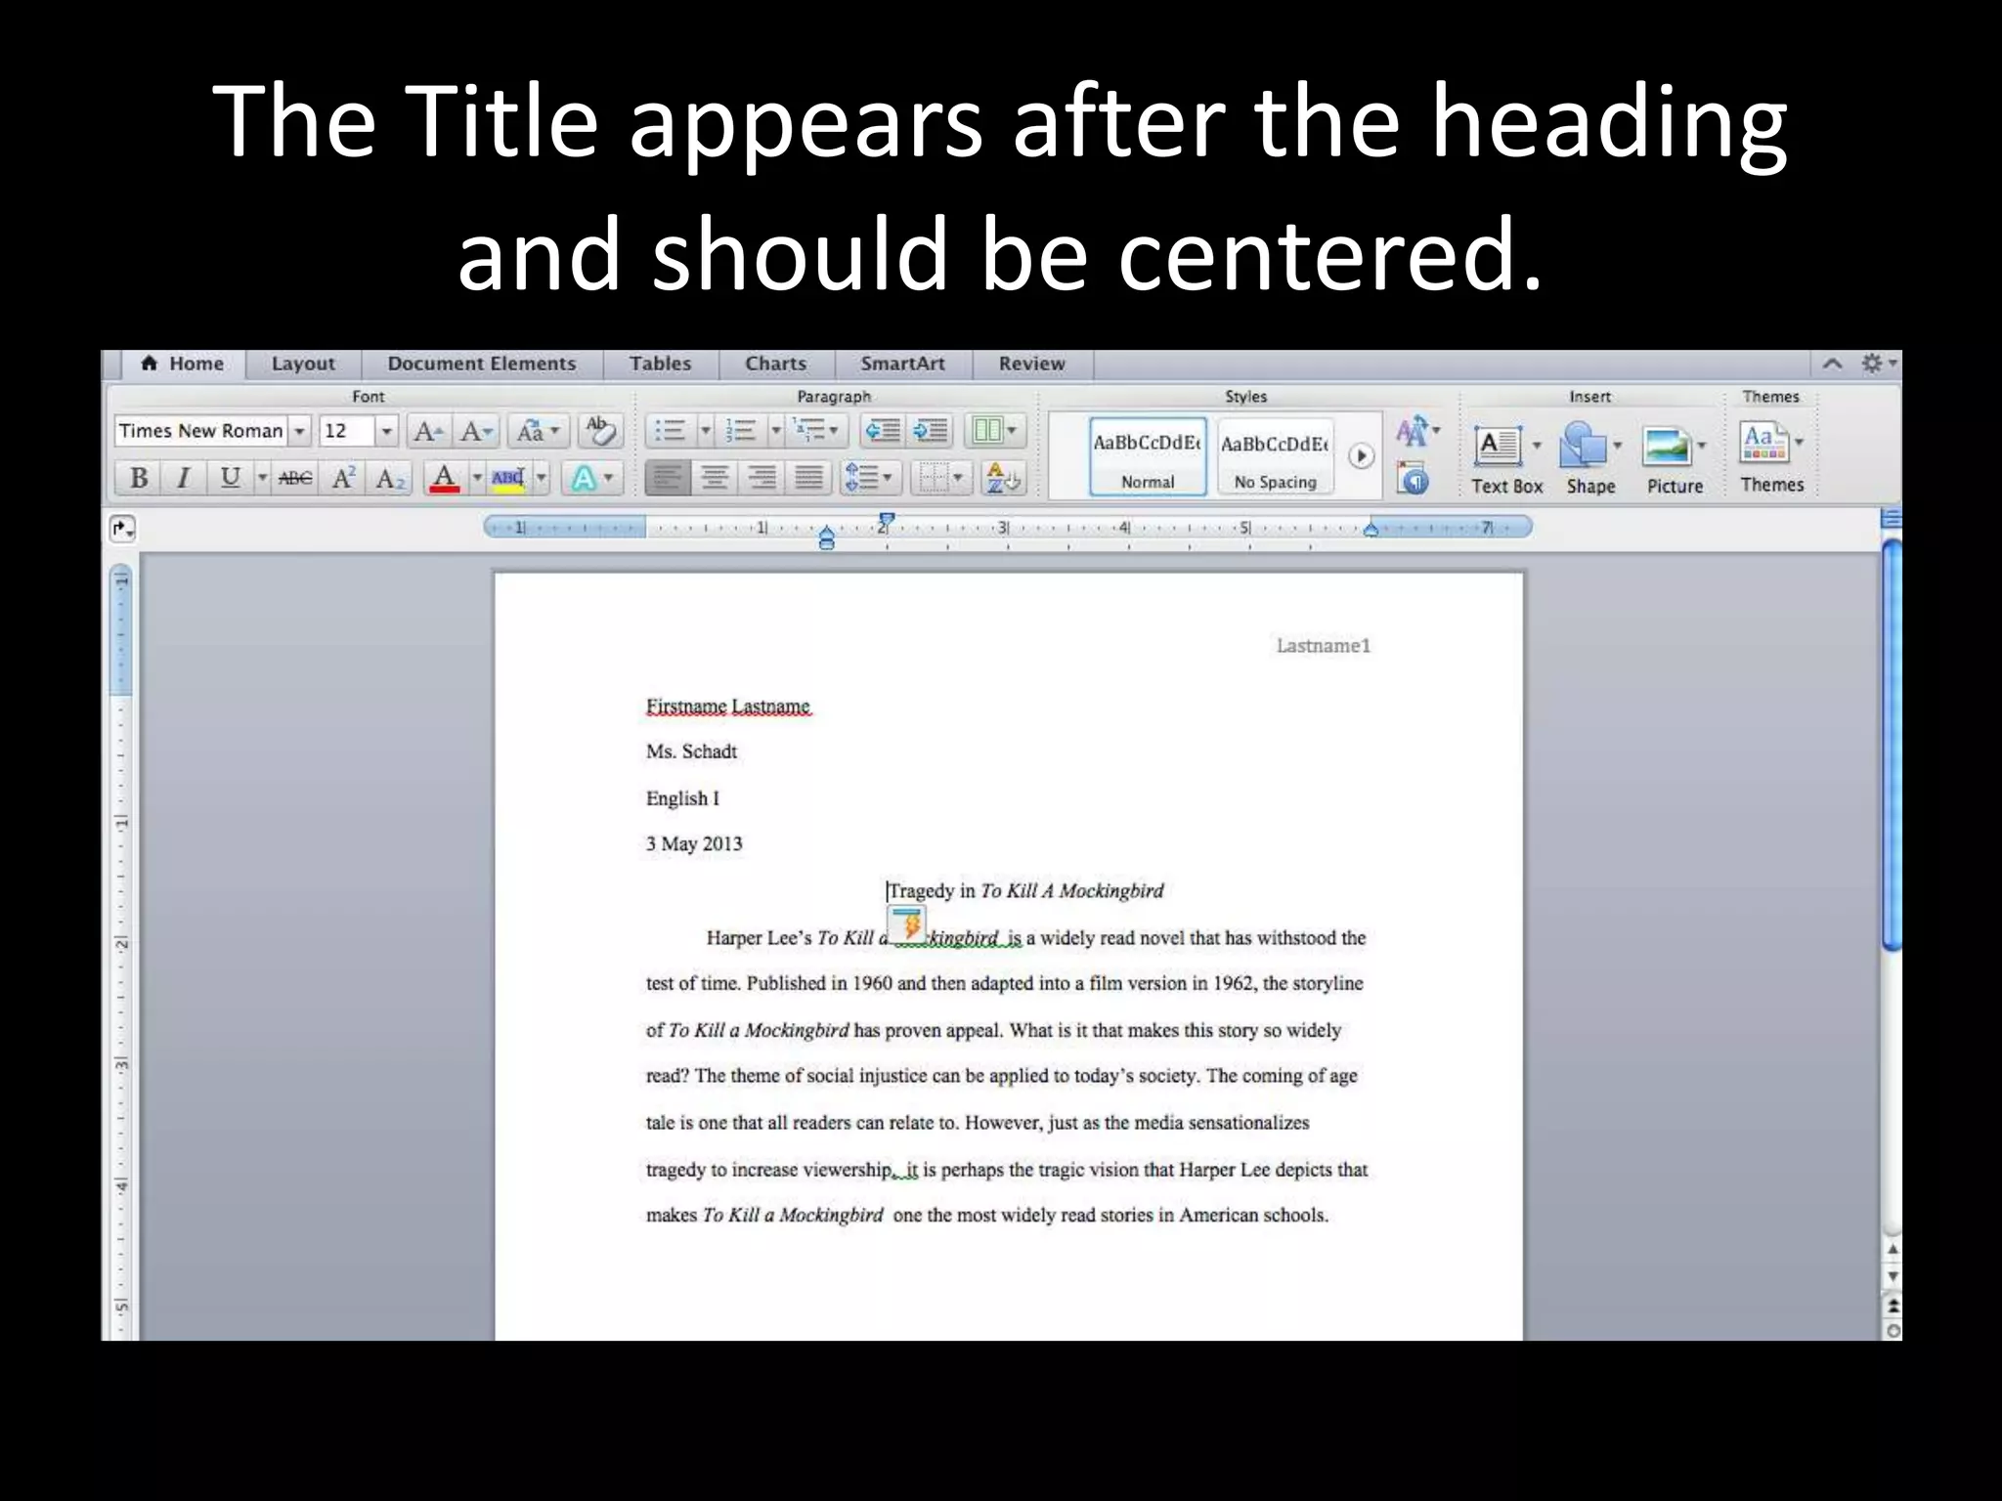The width and height of the screenshot is (2002, 1501).
Task: Click the right indent ruler marker
Action: point(1371,530)
